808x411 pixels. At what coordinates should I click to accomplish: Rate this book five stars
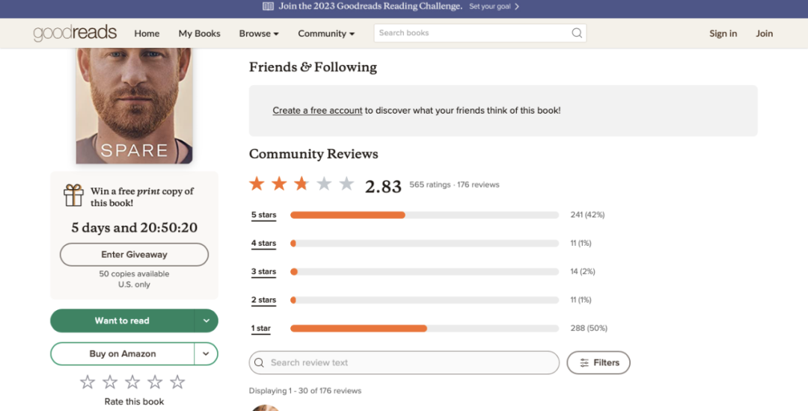pyautogui.click(x=177, y=382)
